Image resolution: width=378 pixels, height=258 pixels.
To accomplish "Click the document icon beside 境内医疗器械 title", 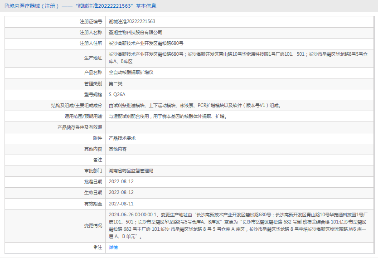I will point(7,6).
